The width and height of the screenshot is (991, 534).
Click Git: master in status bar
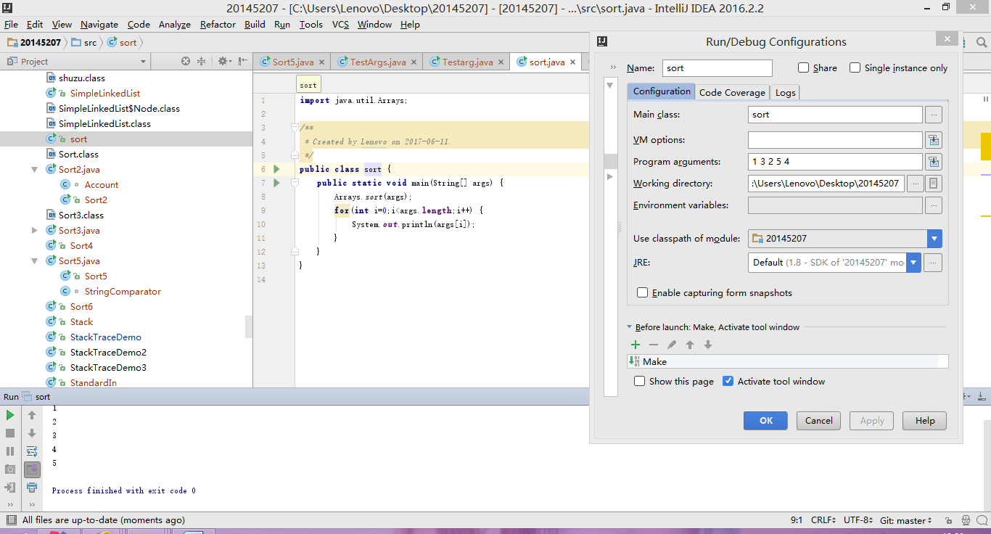[907, 520]
